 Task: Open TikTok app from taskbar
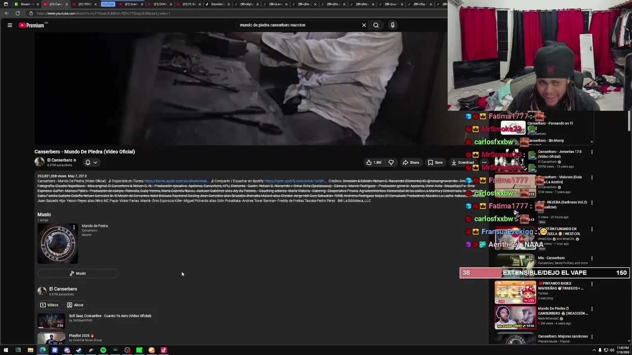pos(163,351)
